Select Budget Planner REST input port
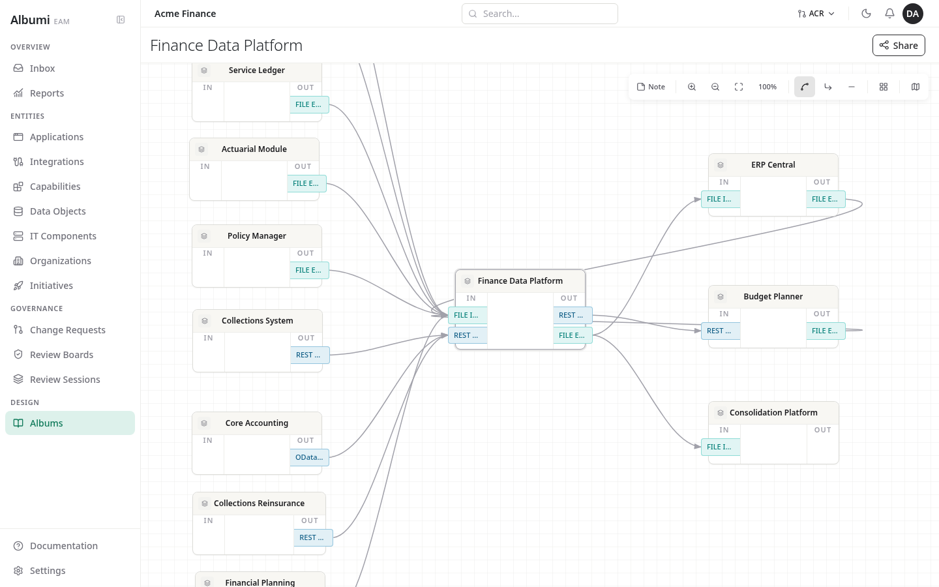Viewport: 939px width, 587px height. pyautogui.click(x=721, y=331)
